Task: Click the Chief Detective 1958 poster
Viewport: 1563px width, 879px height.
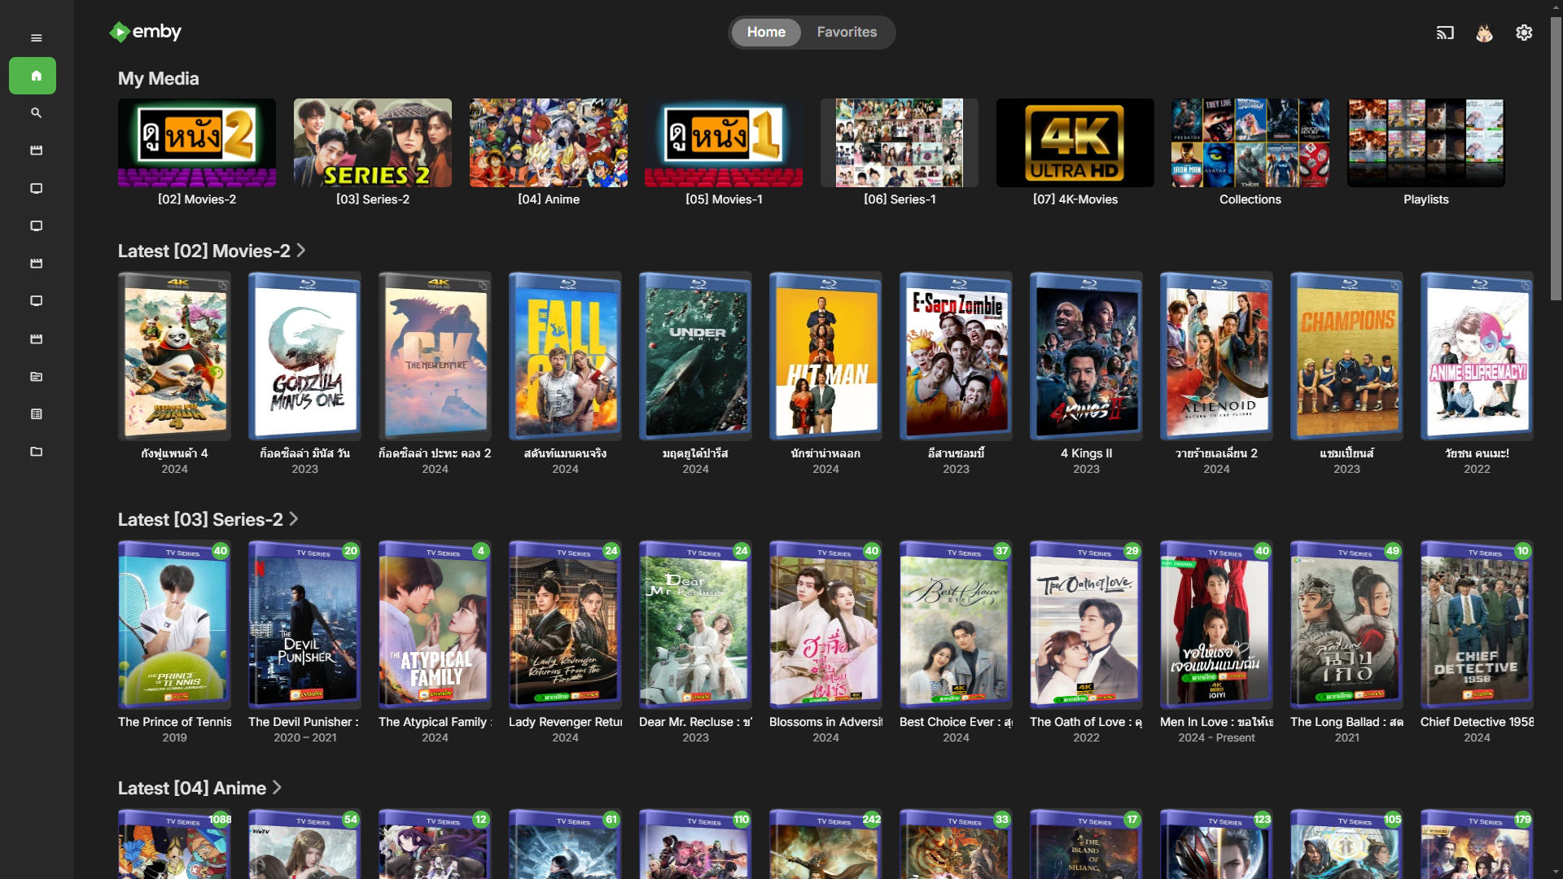Action: [x=1477, y=625]
